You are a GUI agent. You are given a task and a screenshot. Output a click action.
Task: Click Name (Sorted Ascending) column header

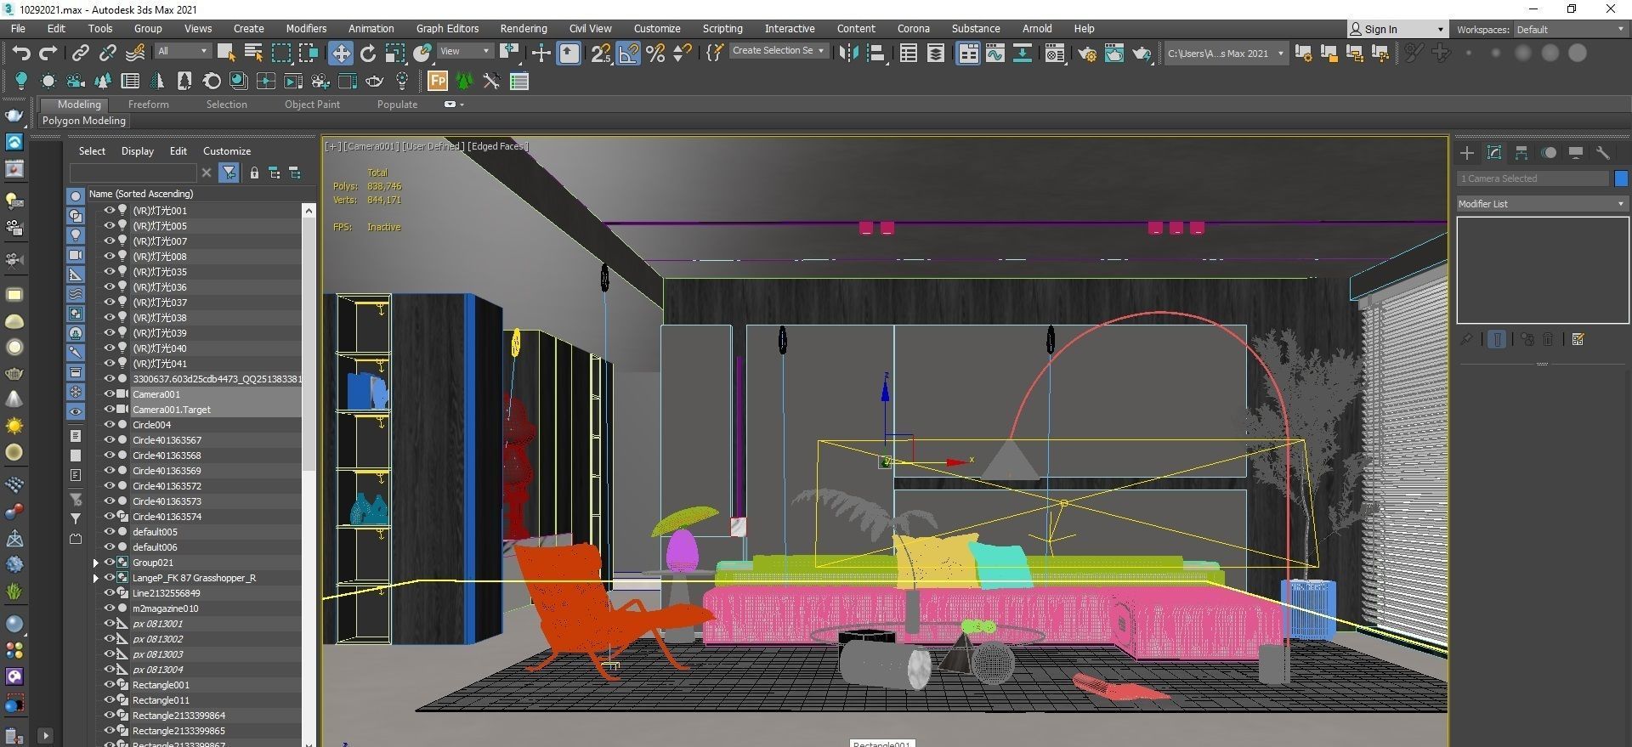(141, 194)
